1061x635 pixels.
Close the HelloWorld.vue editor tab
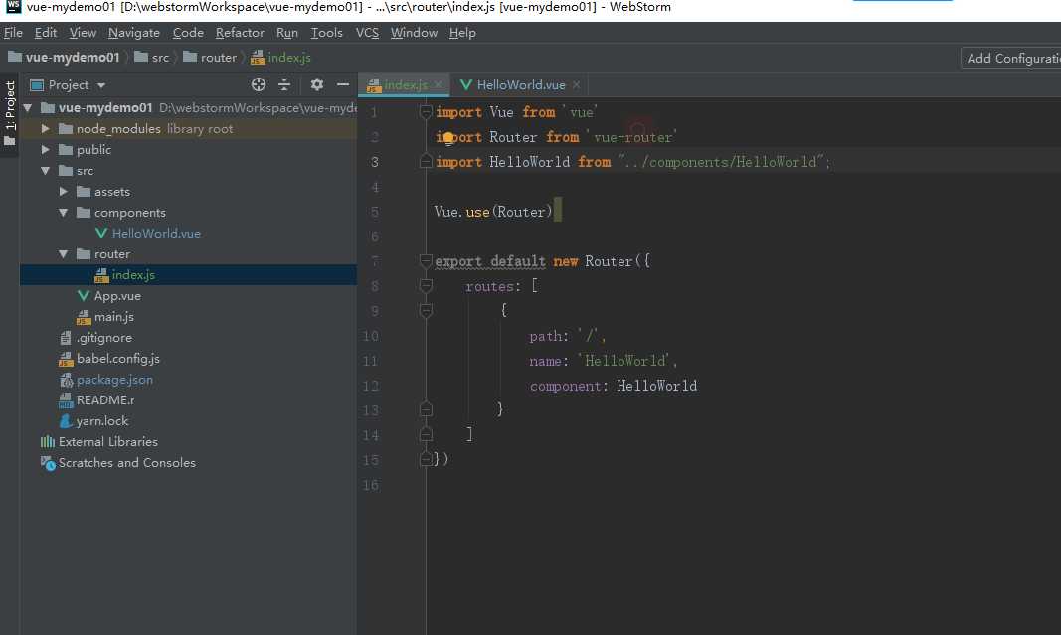pyautogui.click(x=576, y=85)
